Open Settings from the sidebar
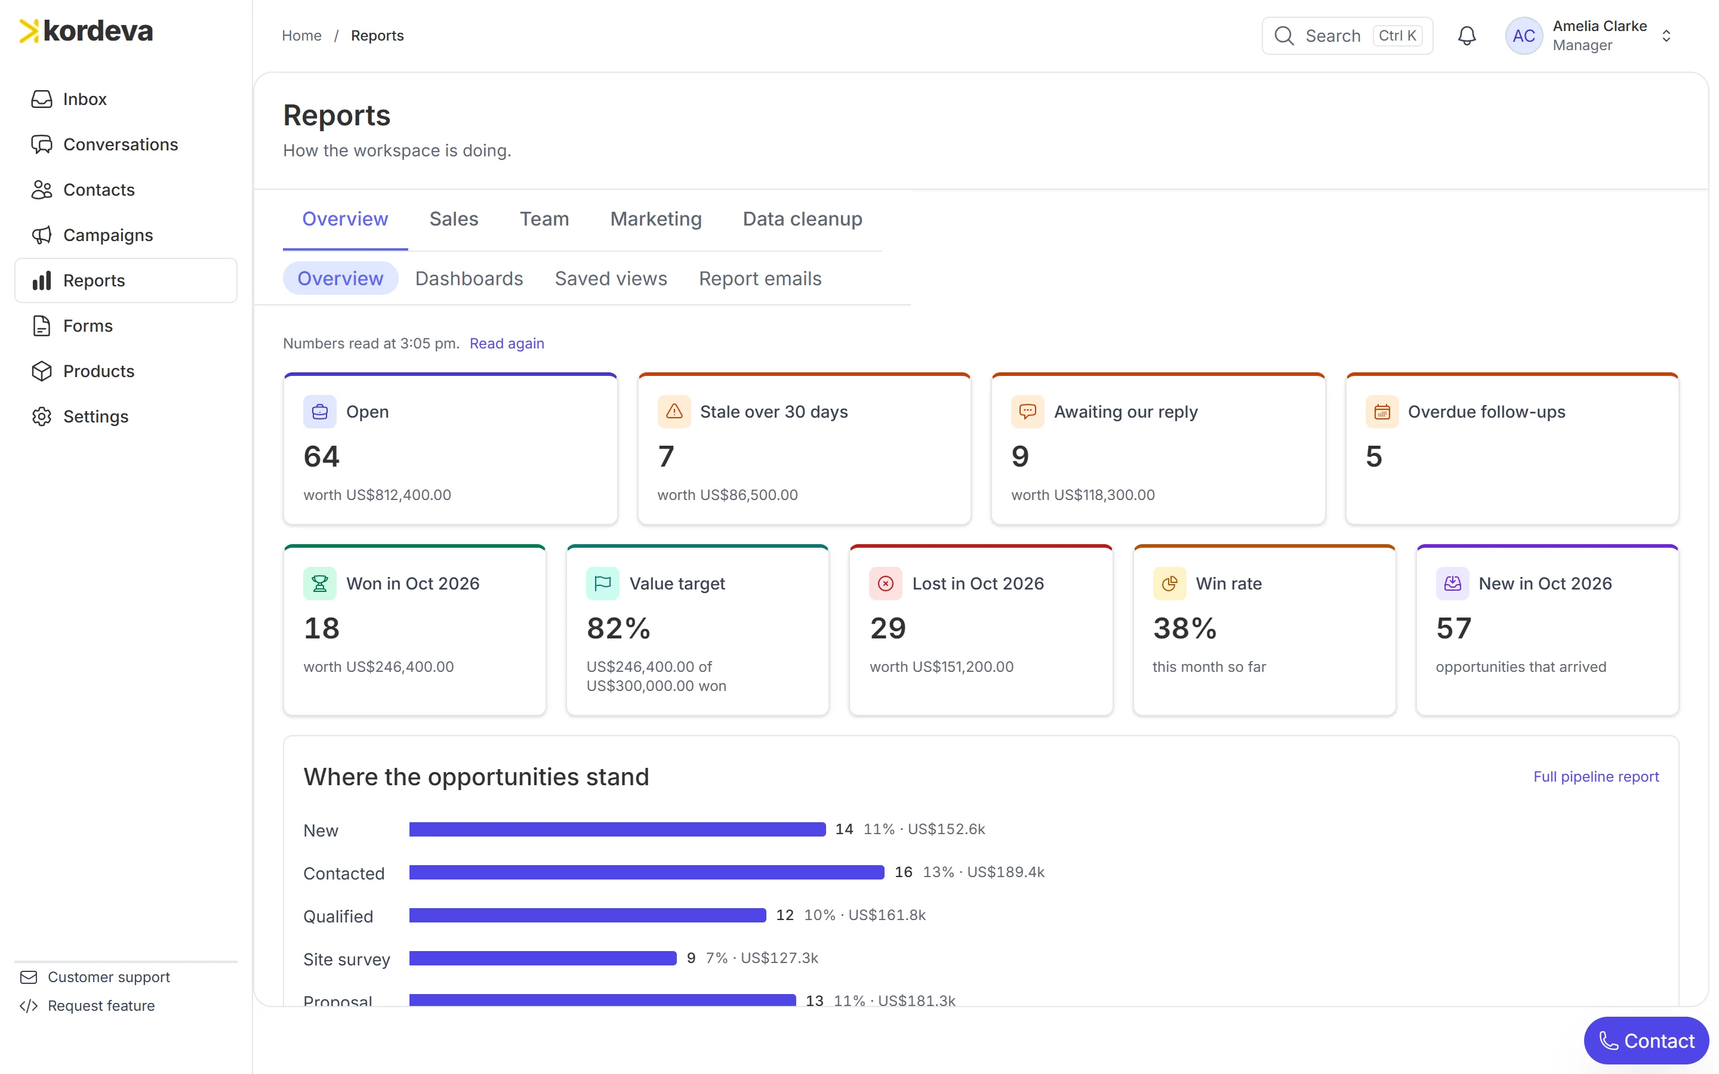 tap(126, 417)
